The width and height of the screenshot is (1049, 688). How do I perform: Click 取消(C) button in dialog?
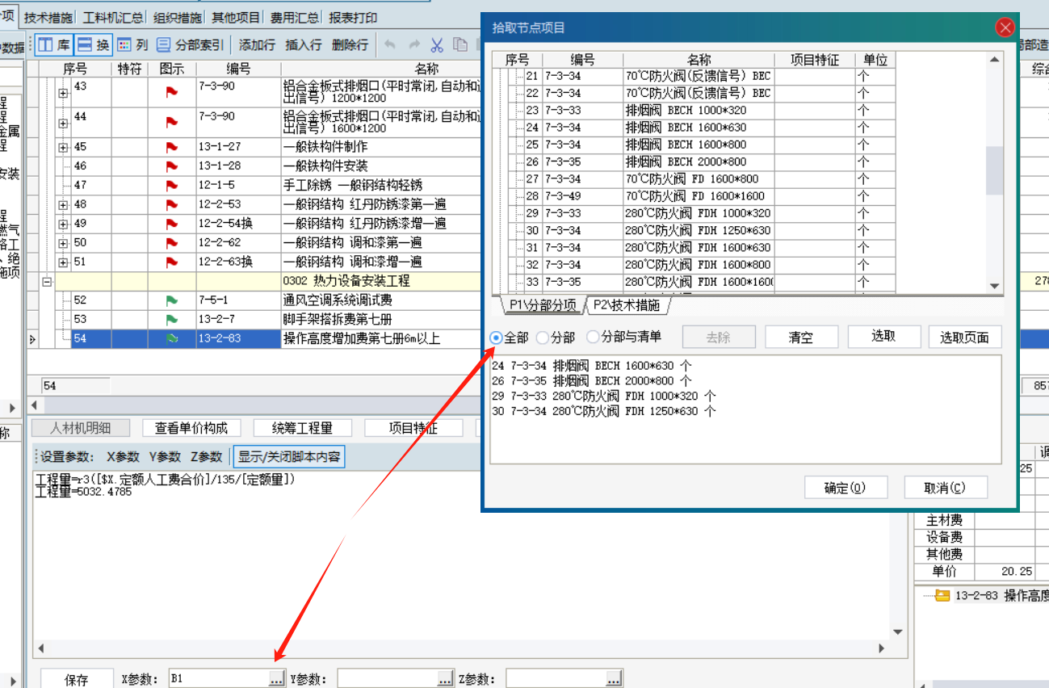pos(945,488)
